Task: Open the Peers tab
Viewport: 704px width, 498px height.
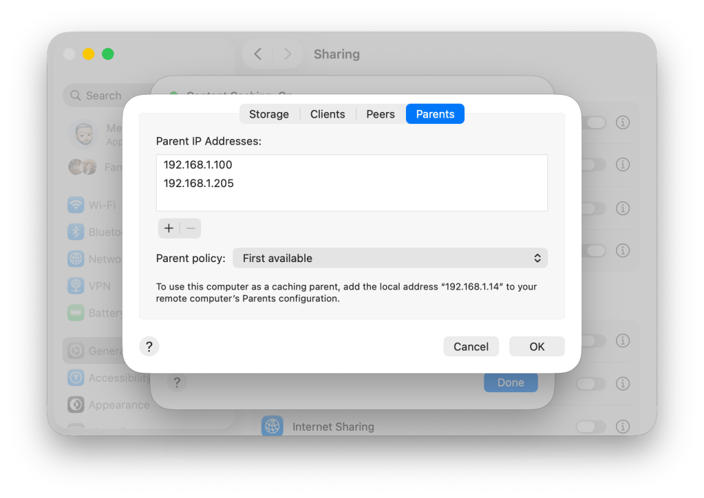Action: (380, 114)
